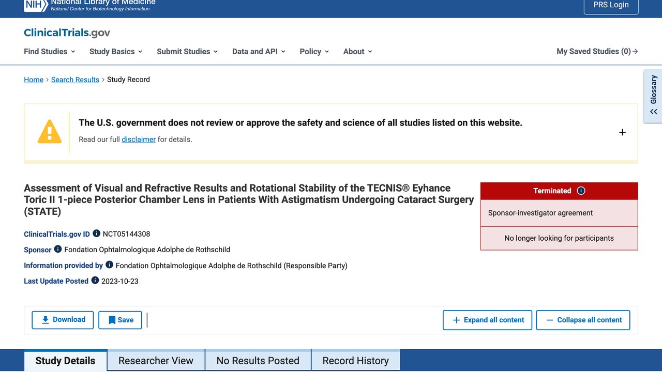662x372 pixels.
Task: Return to Search Results breadcrumb
Action: [75, 80]
